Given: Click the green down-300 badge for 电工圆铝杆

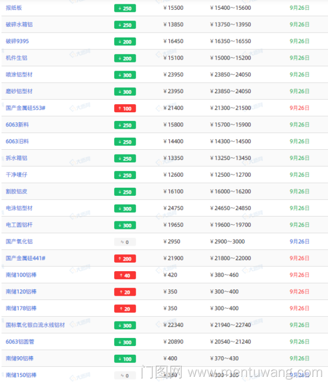Looking at the screenshot, I should pyautogui.click(x=125, y=225).
